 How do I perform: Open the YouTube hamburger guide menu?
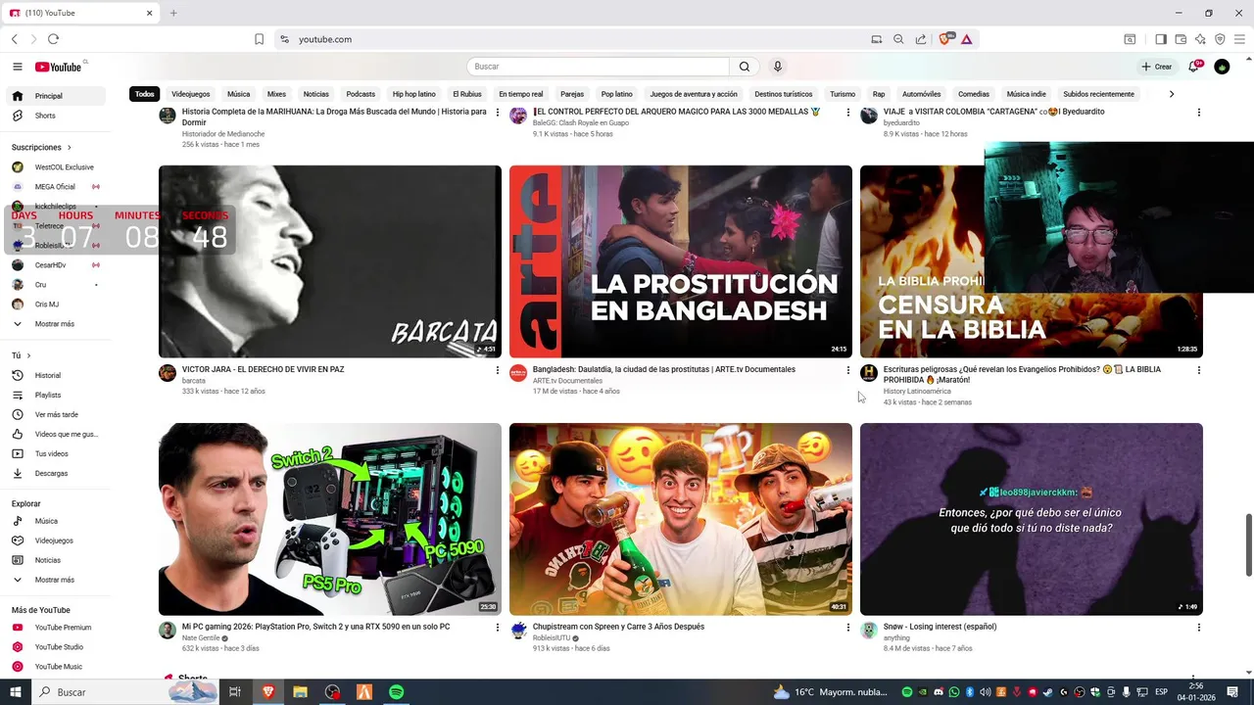[18, 67]
